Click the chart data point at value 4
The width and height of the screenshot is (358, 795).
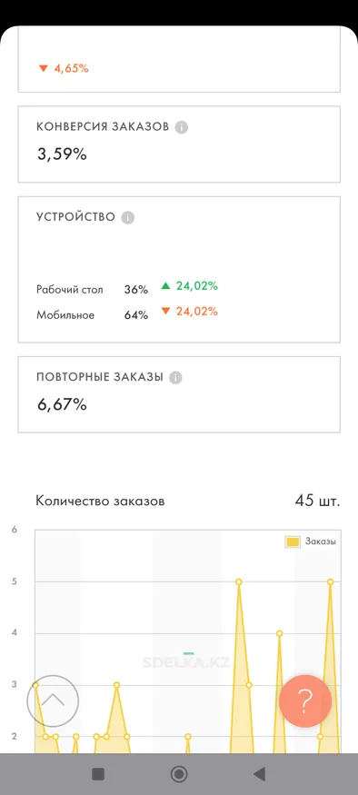click(x=279, y=633)
